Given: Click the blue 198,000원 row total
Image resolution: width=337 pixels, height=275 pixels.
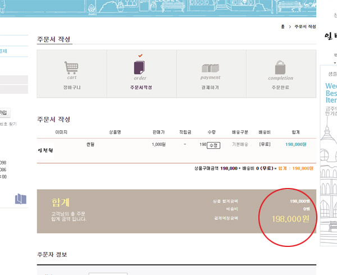Looking at the screenshot, I should (295, 144).
